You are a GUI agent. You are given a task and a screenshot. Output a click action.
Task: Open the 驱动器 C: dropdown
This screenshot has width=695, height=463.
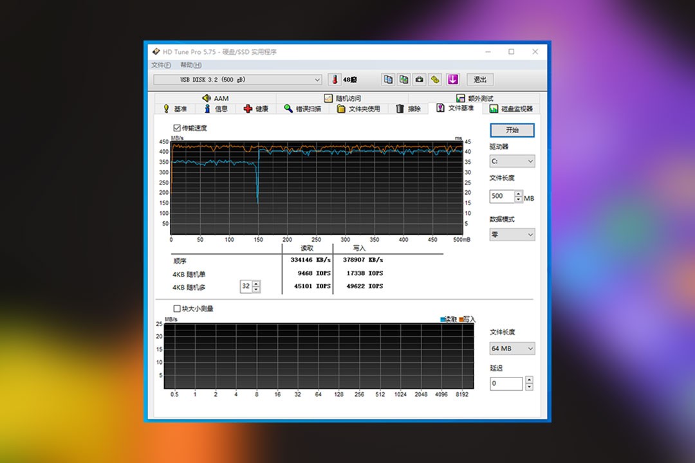pyautogui.click(x=512, y=161)
